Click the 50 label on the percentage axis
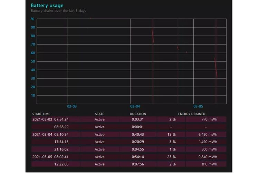Viewport: 259px width, 173px height. [x=33, y=62]
